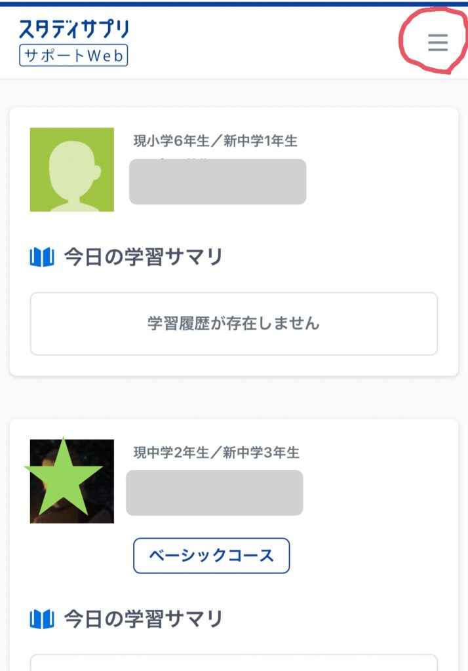Open the ベーシックコース button

tap(211, 555)
